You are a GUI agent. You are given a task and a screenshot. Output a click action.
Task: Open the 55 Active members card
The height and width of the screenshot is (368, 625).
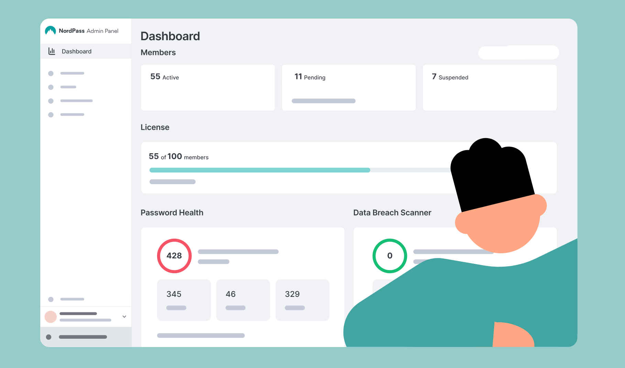pos(208,87)
